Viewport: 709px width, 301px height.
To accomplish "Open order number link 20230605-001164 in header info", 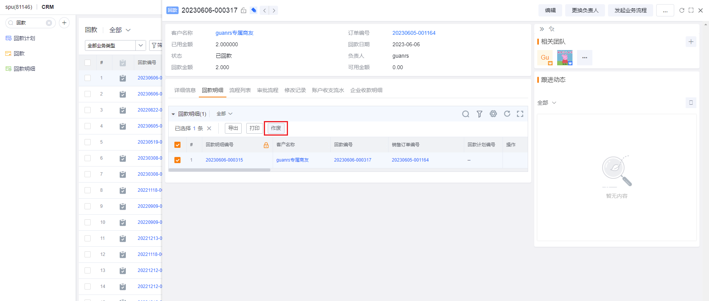I will pos(414,33).
